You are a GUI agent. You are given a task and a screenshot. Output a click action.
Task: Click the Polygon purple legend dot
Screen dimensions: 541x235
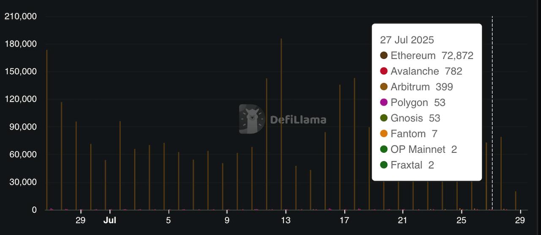coord(384,103)
